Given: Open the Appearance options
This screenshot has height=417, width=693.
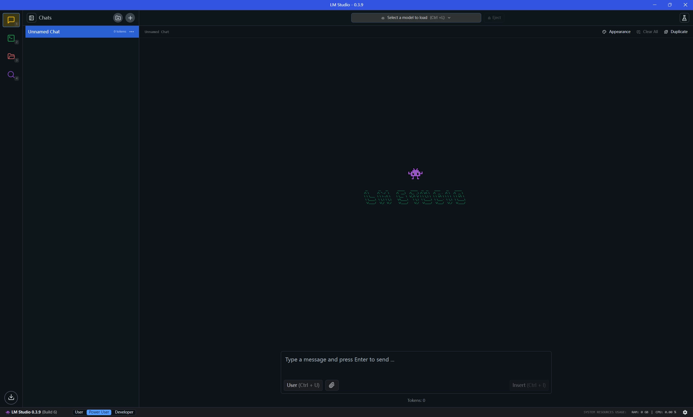Looking at the screenshot, I should pos(616,32).
